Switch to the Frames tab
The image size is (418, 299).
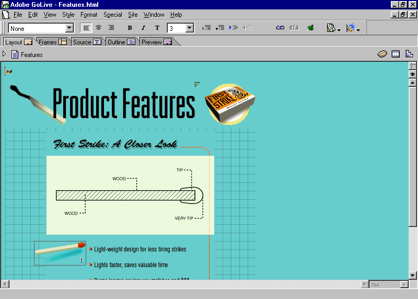coord(53,42)
